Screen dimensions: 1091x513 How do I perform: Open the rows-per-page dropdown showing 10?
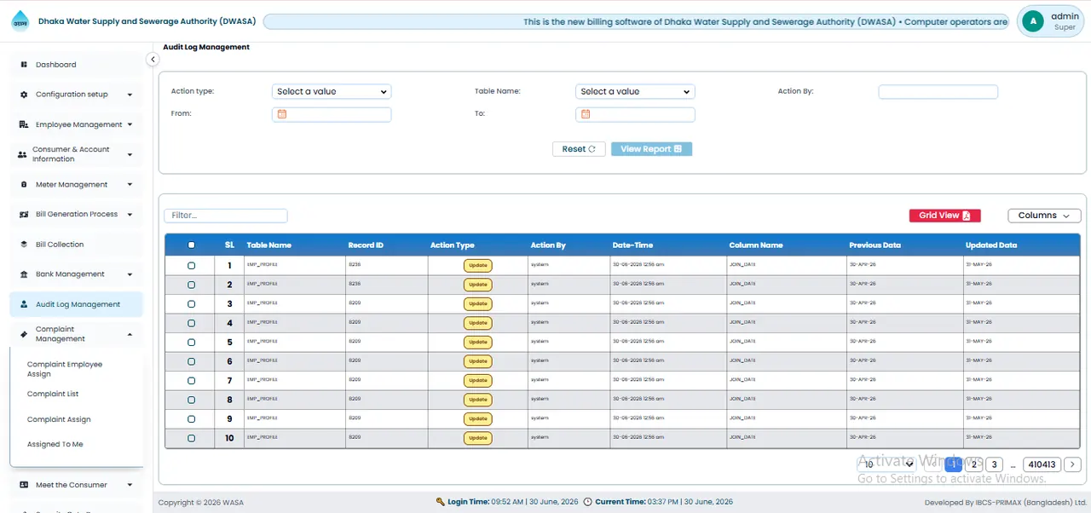886,464
